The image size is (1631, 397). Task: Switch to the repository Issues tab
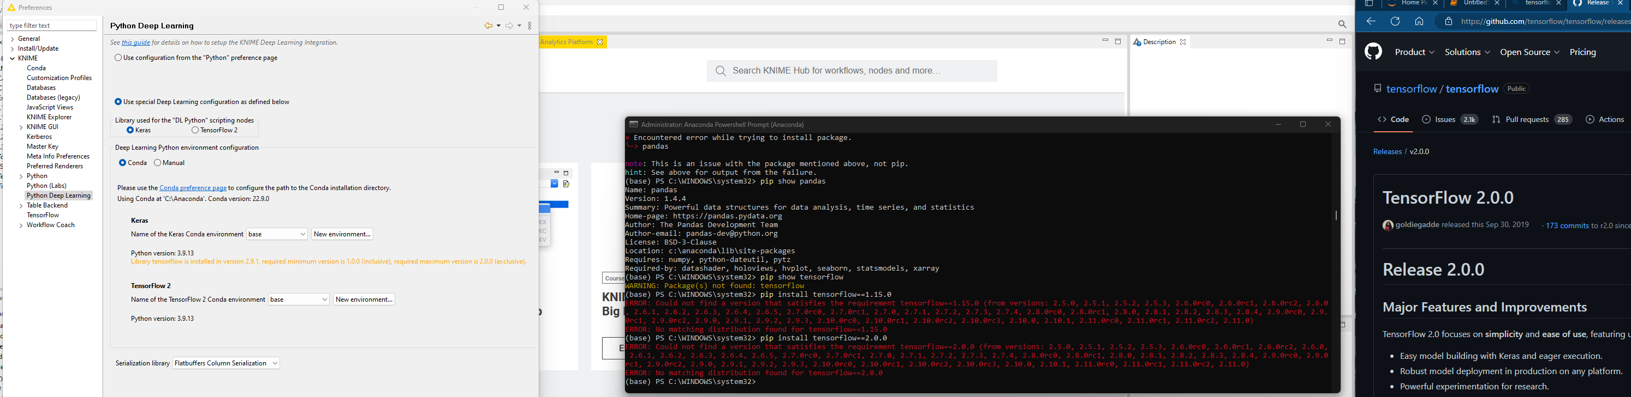click(x=1450, y=119)
